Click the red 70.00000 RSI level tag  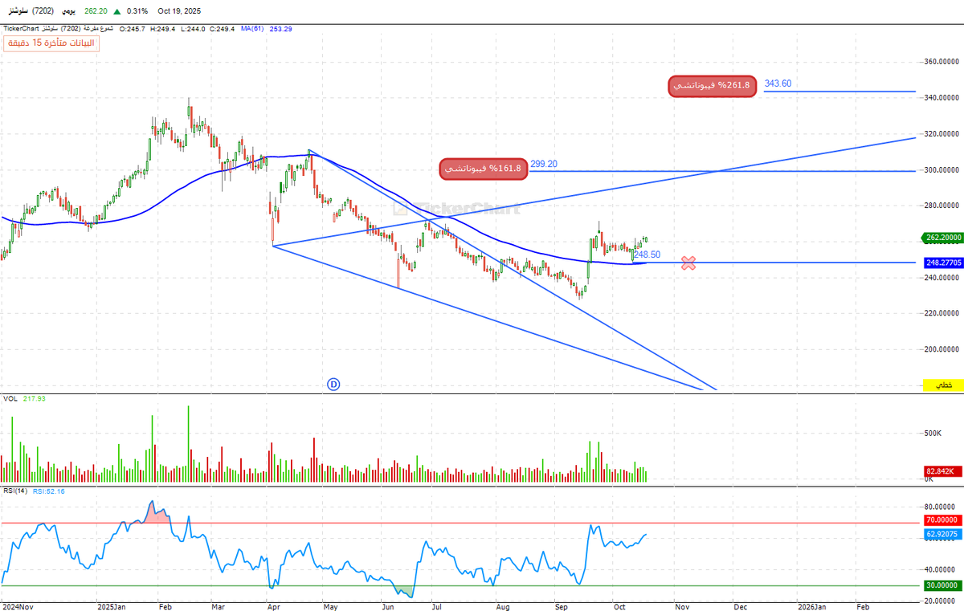point(943,521)
